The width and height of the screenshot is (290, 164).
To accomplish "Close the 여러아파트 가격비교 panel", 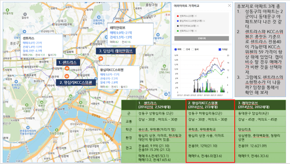I will (x=229, y=5).
